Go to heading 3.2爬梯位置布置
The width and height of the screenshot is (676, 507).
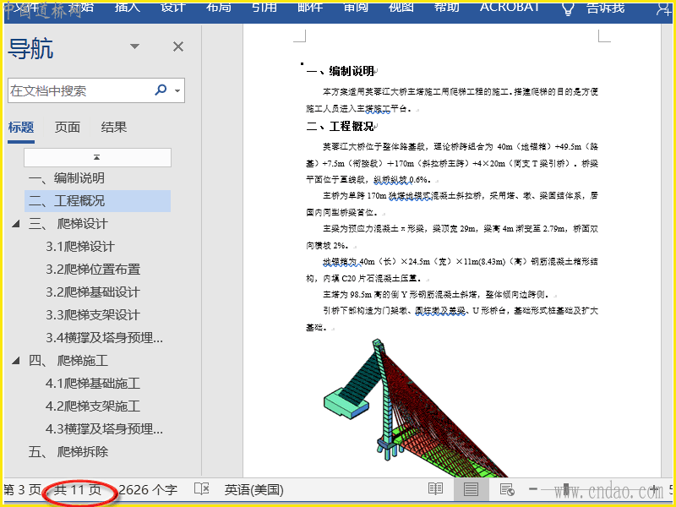93,270
